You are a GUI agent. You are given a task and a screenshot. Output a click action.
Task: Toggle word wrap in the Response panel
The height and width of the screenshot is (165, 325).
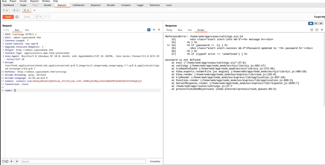click(x=311, y=30)
